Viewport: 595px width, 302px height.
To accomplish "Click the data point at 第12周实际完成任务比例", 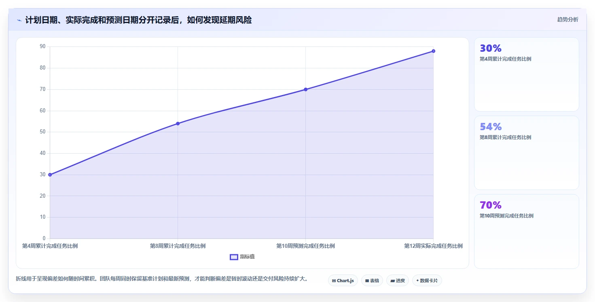I will (433, 51).
